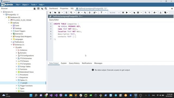Screen dimensions: 174x98
Task: Click the Filter funnel icon
Action: (101, 13)
